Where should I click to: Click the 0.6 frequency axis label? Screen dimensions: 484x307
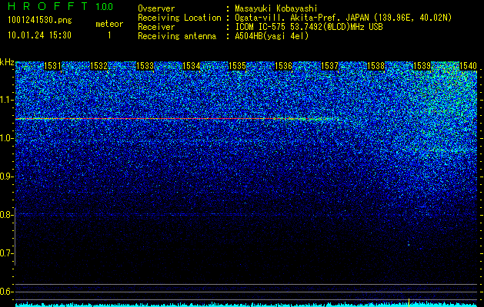6,292
